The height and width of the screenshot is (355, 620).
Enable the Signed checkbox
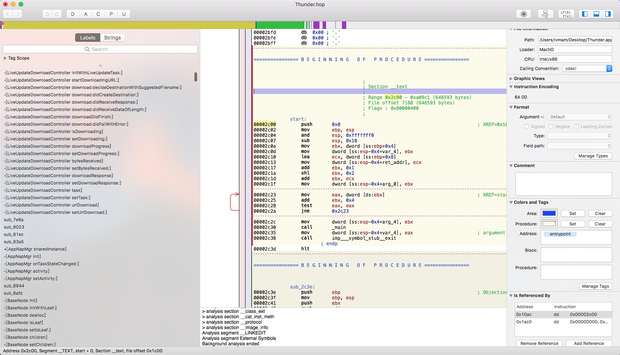[527, 126]
